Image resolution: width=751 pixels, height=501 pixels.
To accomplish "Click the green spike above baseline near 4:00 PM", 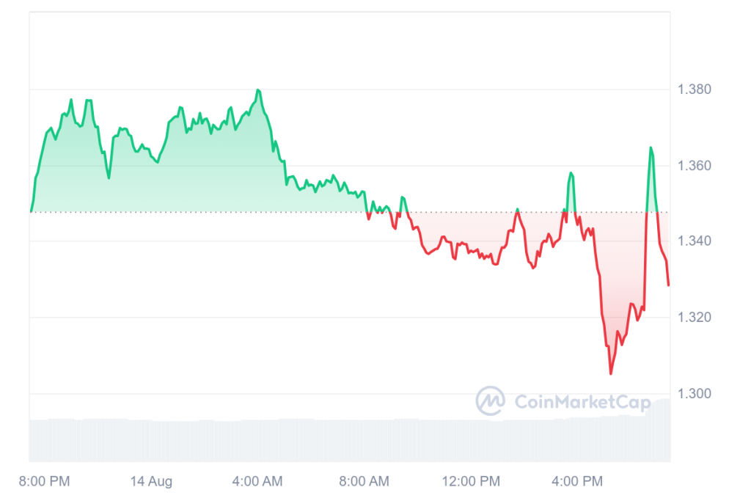I will pyautogui.click(x=571, y=174).
